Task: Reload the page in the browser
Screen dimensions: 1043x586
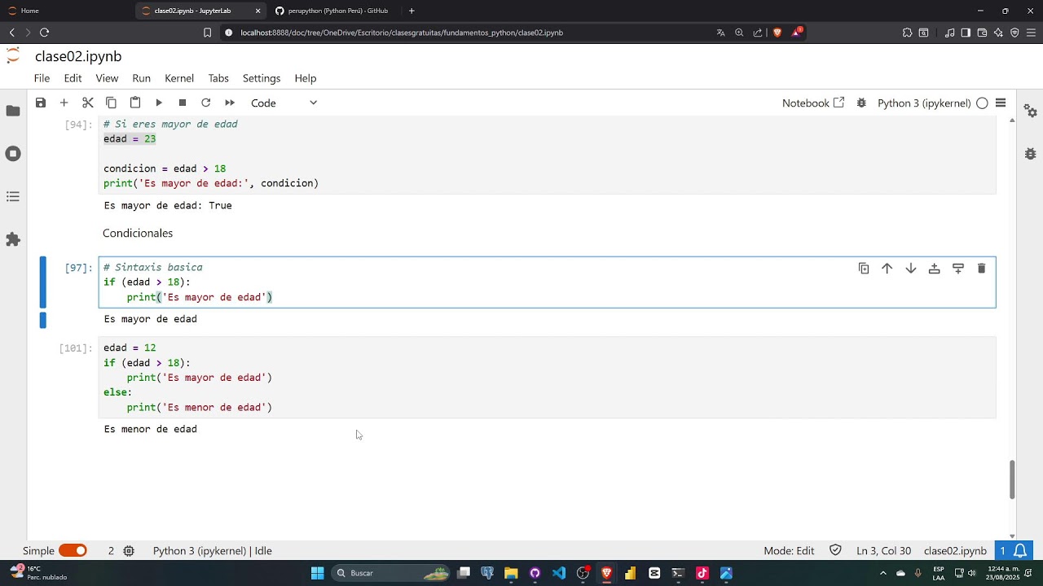Action: (x=44, y=33)
